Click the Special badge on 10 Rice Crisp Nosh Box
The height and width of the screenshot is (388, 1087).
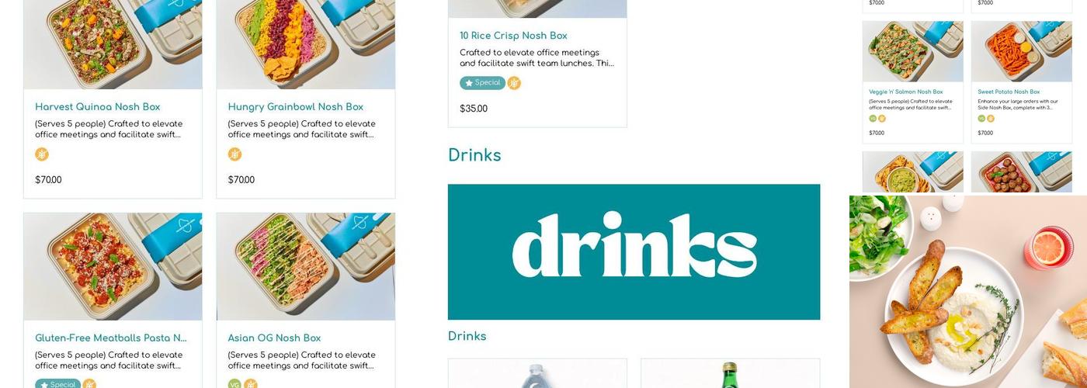pyautogui.click(x=482, y=83)
